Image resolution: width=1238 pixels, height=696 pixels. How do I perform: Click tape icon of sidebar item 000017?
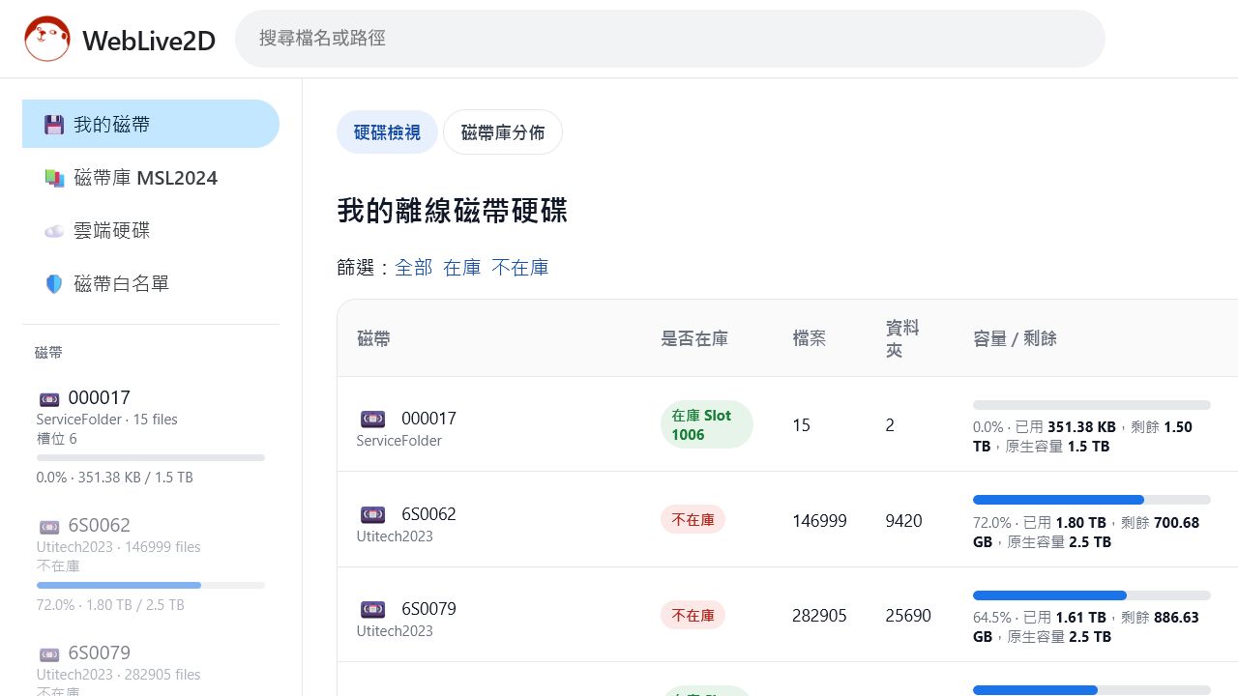coord(49,398)
